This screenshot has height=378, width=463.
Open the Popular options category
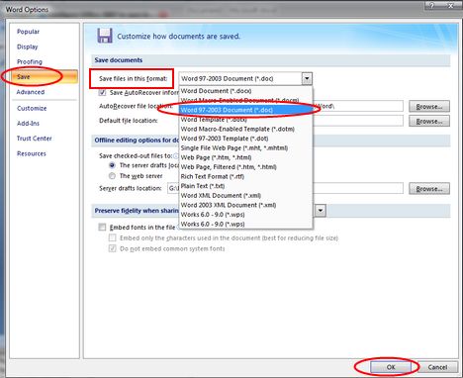[x=28, y=32]
